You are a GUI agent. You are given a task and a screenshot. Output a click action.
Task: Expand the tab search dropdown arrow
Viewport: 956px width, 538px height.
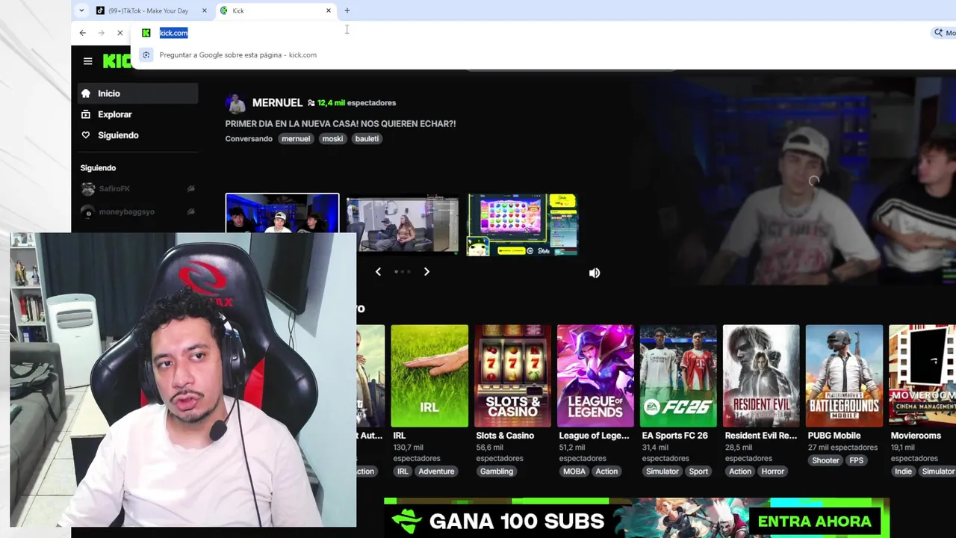click(81, 10)
